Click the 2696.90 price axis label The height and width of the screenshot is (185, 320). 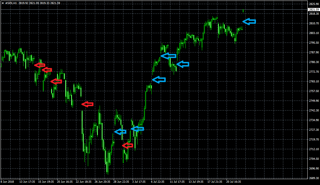tap(314, 168)
